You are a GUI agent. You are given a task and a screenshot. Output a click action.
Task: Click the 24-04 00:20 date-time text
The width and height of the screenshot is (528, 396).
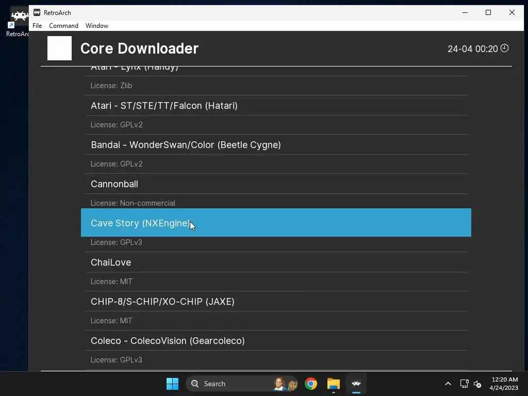coord(472,49)
